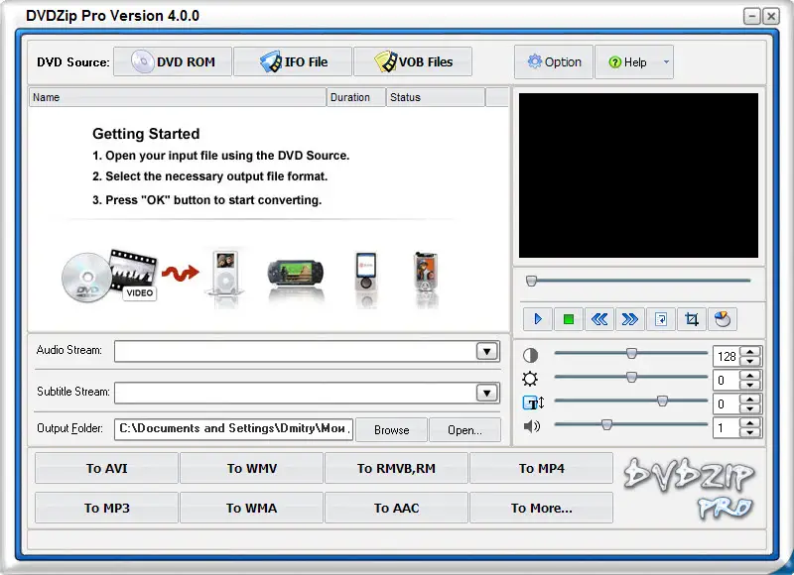This screenshot has width=794, height=575.
Task: Click the volume value field showing 1
Action: coord(727,428)
